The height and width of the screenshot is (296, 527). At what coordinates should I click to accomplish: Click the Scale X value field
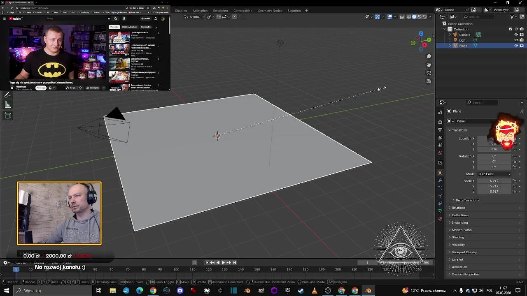pyautogui.click(x=494, y=181)
